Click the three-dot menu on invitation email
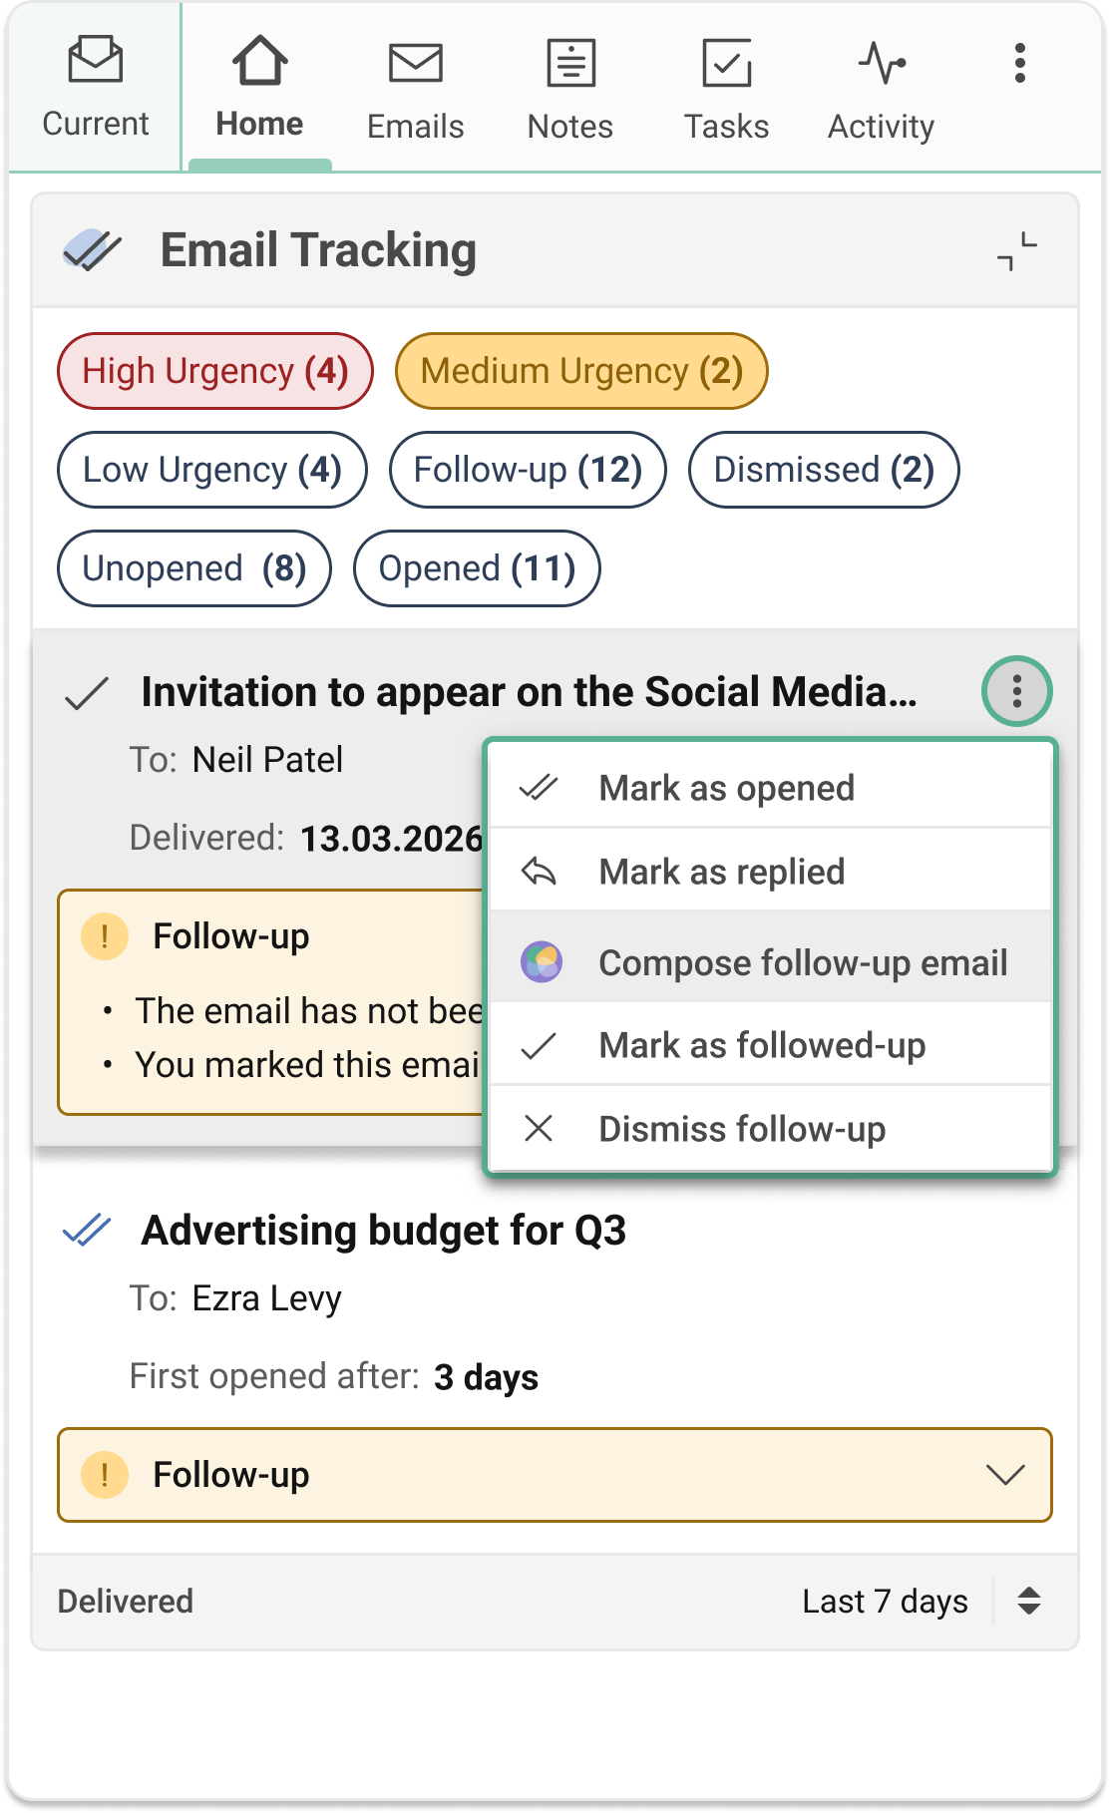1110x1813 pixels. (x=1016, y=691)
